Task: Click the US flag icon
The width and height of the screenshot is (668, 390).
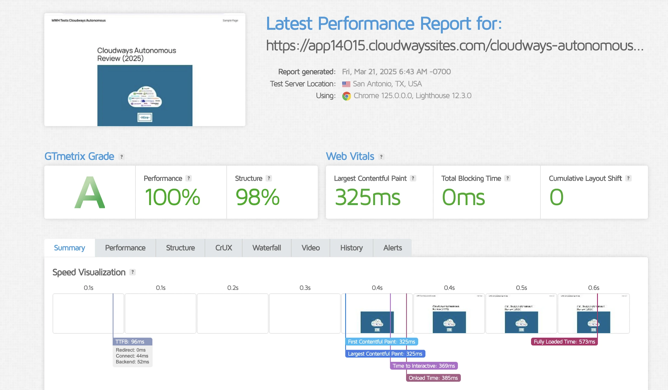Action: (346, 84)
